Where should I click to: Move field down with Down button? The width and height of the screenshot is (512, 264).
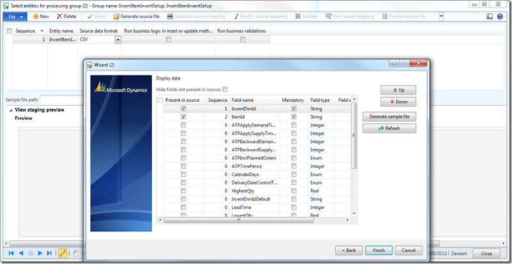click(397, 102)
